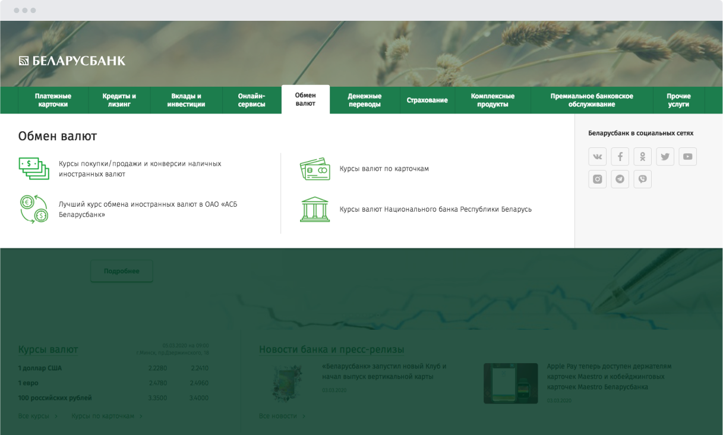Click the Беларусбанк logo

pyautogui.click(x=72, y=61)
